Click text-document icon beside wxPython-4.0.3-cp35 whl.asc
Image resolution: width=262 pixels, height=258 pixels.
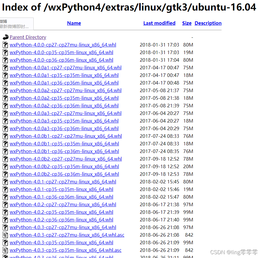5,250
